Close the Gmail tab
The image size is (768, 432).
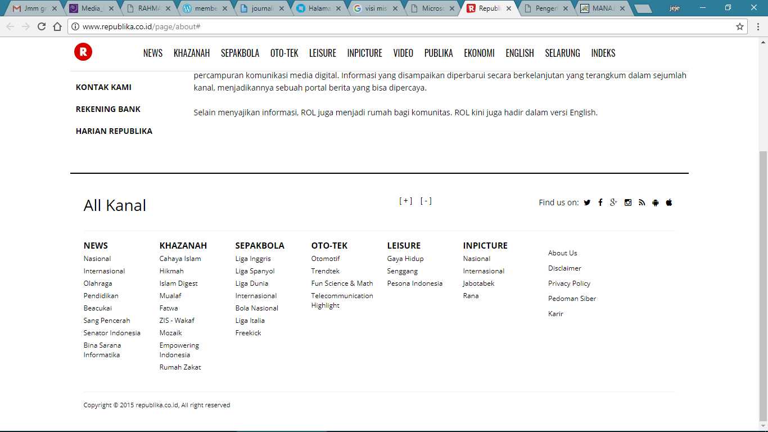tap(55, 8)
